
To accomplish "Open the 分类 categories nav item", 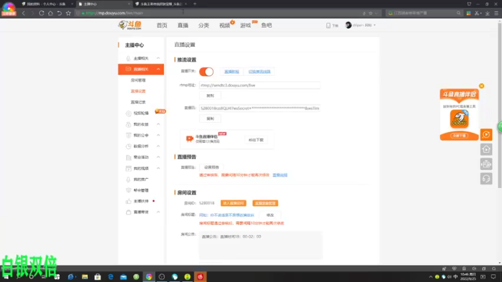I will (x=203, y=25).
